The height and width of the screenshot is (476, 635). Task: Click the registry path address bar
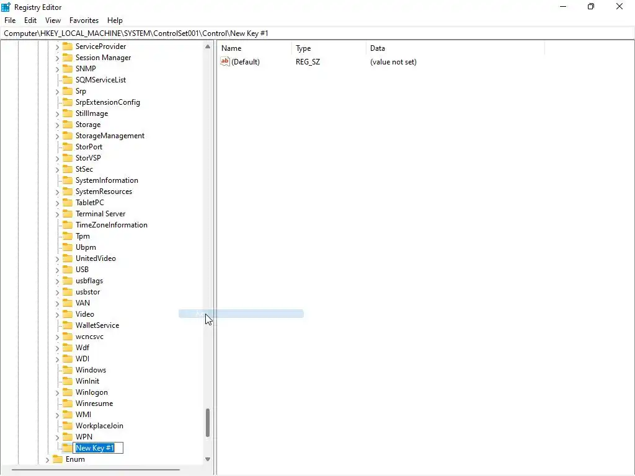point(317,33)
